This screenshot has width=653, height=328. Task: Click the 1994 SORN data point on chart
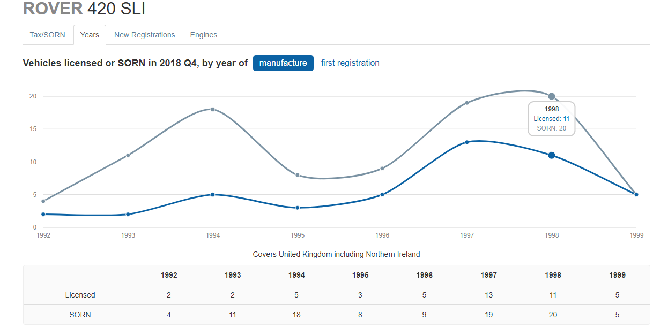tap(213, 109)
